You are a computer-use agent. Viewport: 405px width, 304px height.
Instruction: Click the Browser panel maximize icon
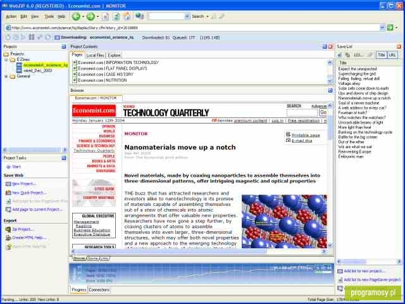coord(330,90)
